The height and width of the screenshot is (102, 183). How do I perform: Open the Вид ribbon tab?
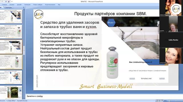click(59, 5)
